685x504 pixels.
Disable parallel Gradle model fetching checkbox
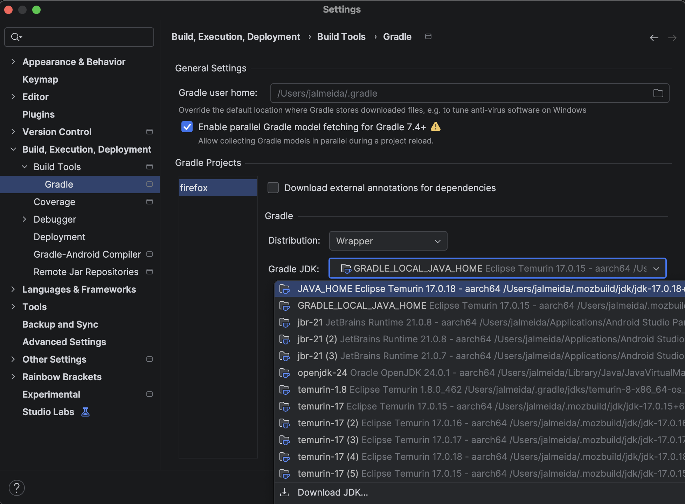pos(187,127)
